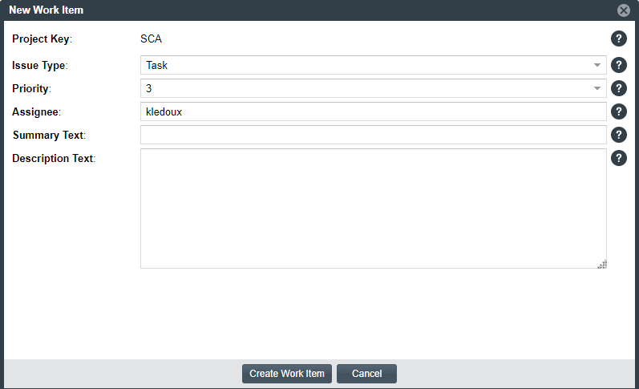Click the help icon beside Project Key
Screen dimensions: 639x389
pos(618,38)
